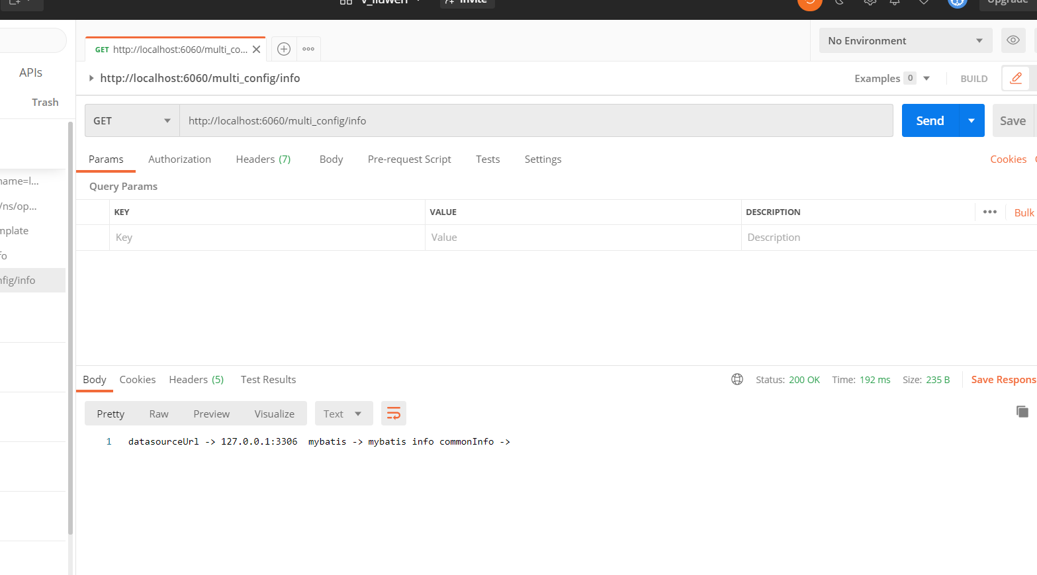Close the multi_config request tab

(x=256, y=50)
